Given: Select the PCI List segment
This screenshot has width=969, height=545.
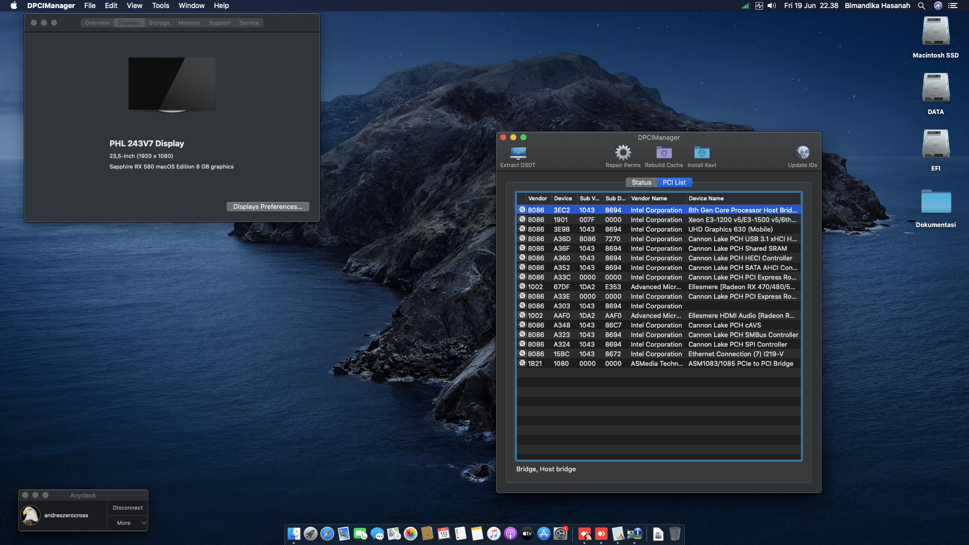Looking at the screenshot, I should click(x=674, y=183).
